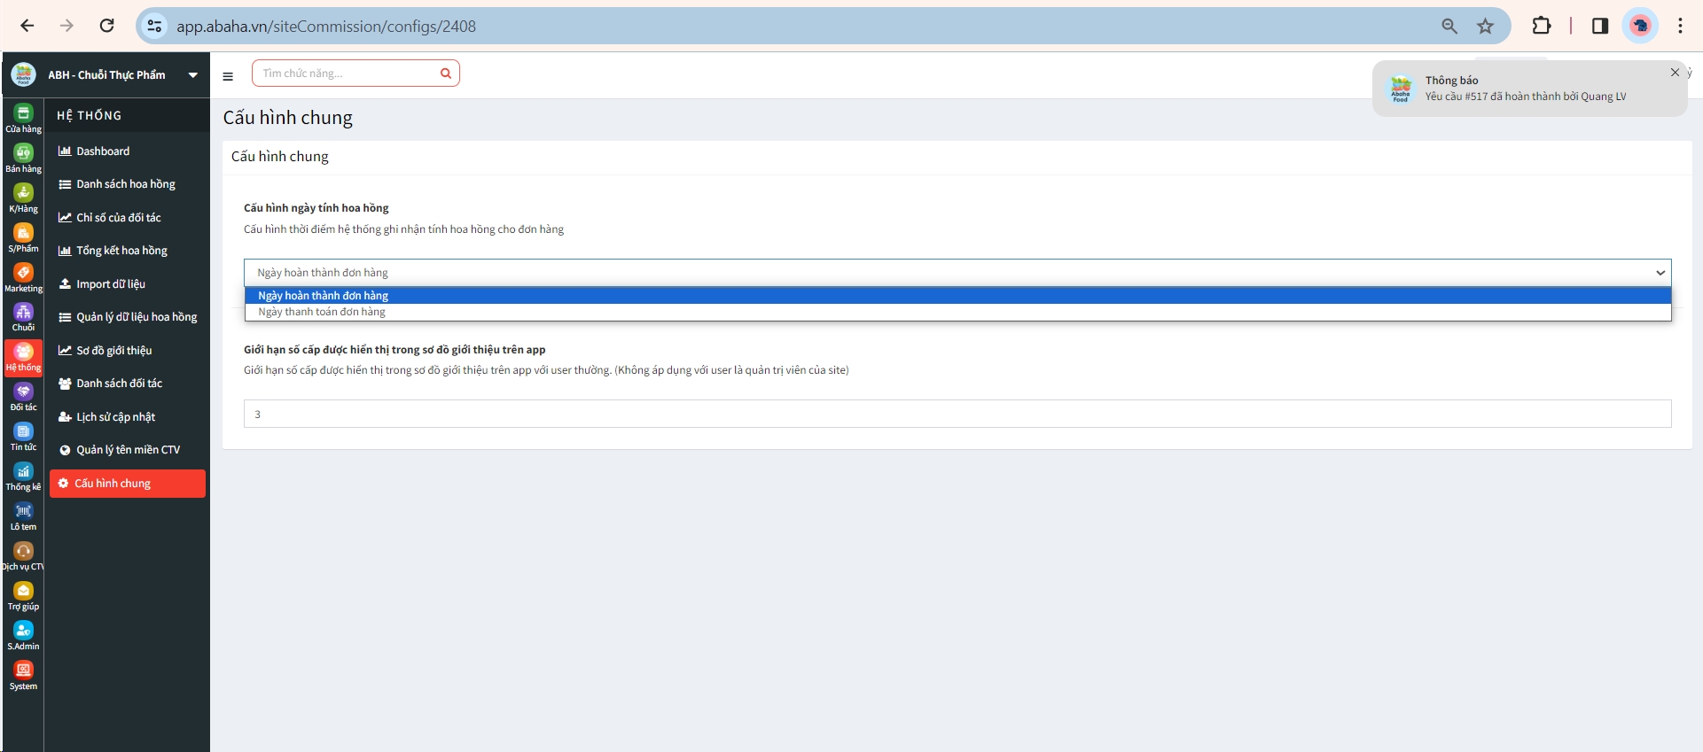Image resolution: width=1703 pixels, height=752 pixels.
Task: Go to Quản lý tên miền CTV
Action: point(128,450)
